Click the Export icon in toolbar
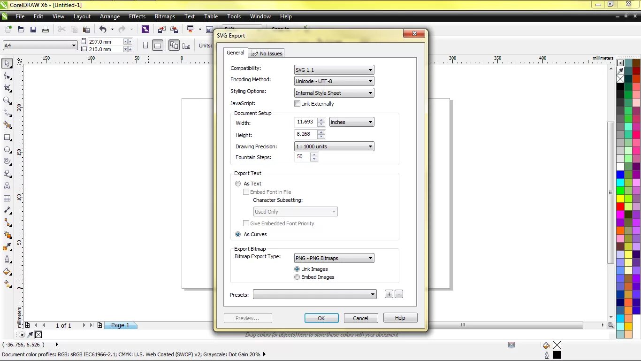The image size is (641, 361). (174, 29)
